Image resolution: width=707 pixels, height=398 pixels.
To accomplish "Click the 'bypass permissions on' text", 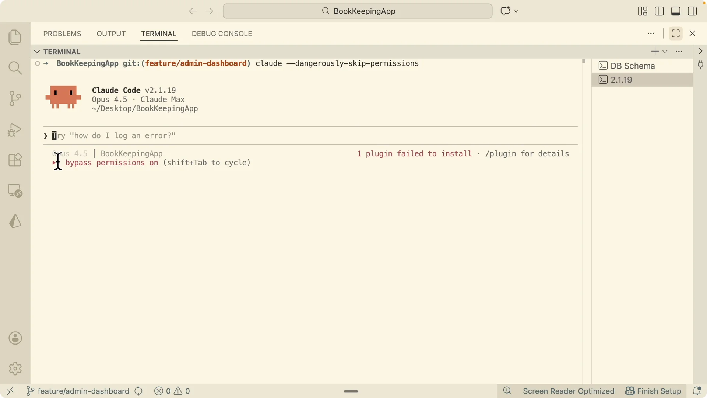I will (x=112, y=163).
